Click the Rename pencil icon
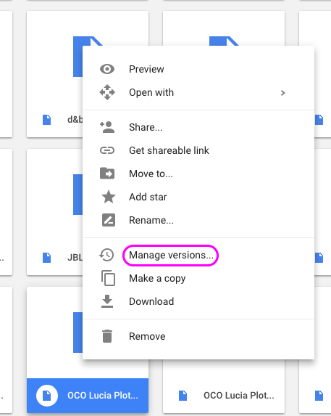 pyautogui.click(x=109, y=220)
